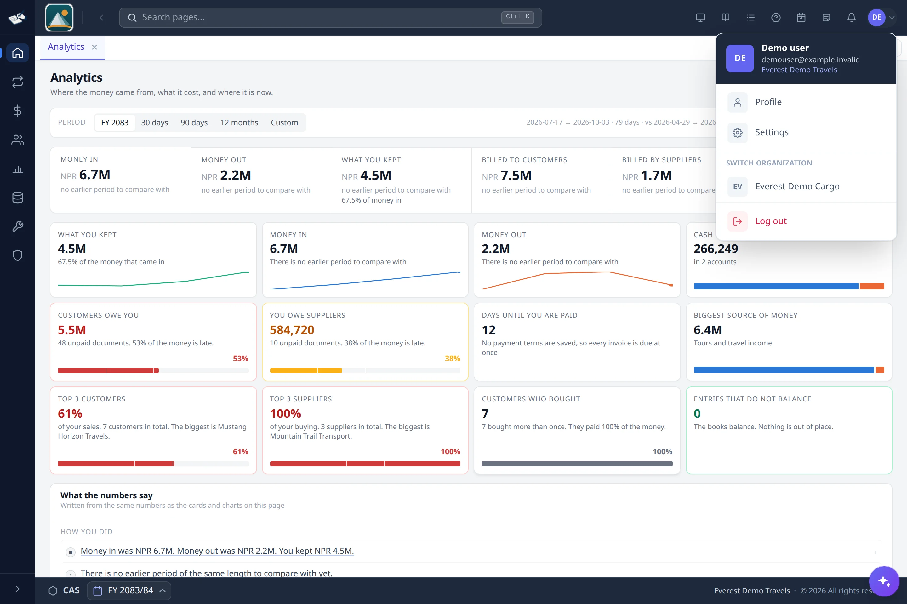Open Profile in the user menu
The width and height of the screenshot is (907, 604).
pyautogui.click(x=806, y=102)
